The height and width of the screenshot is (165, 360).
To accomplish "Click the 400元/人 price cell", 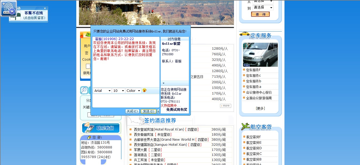I will pos(219,99).
